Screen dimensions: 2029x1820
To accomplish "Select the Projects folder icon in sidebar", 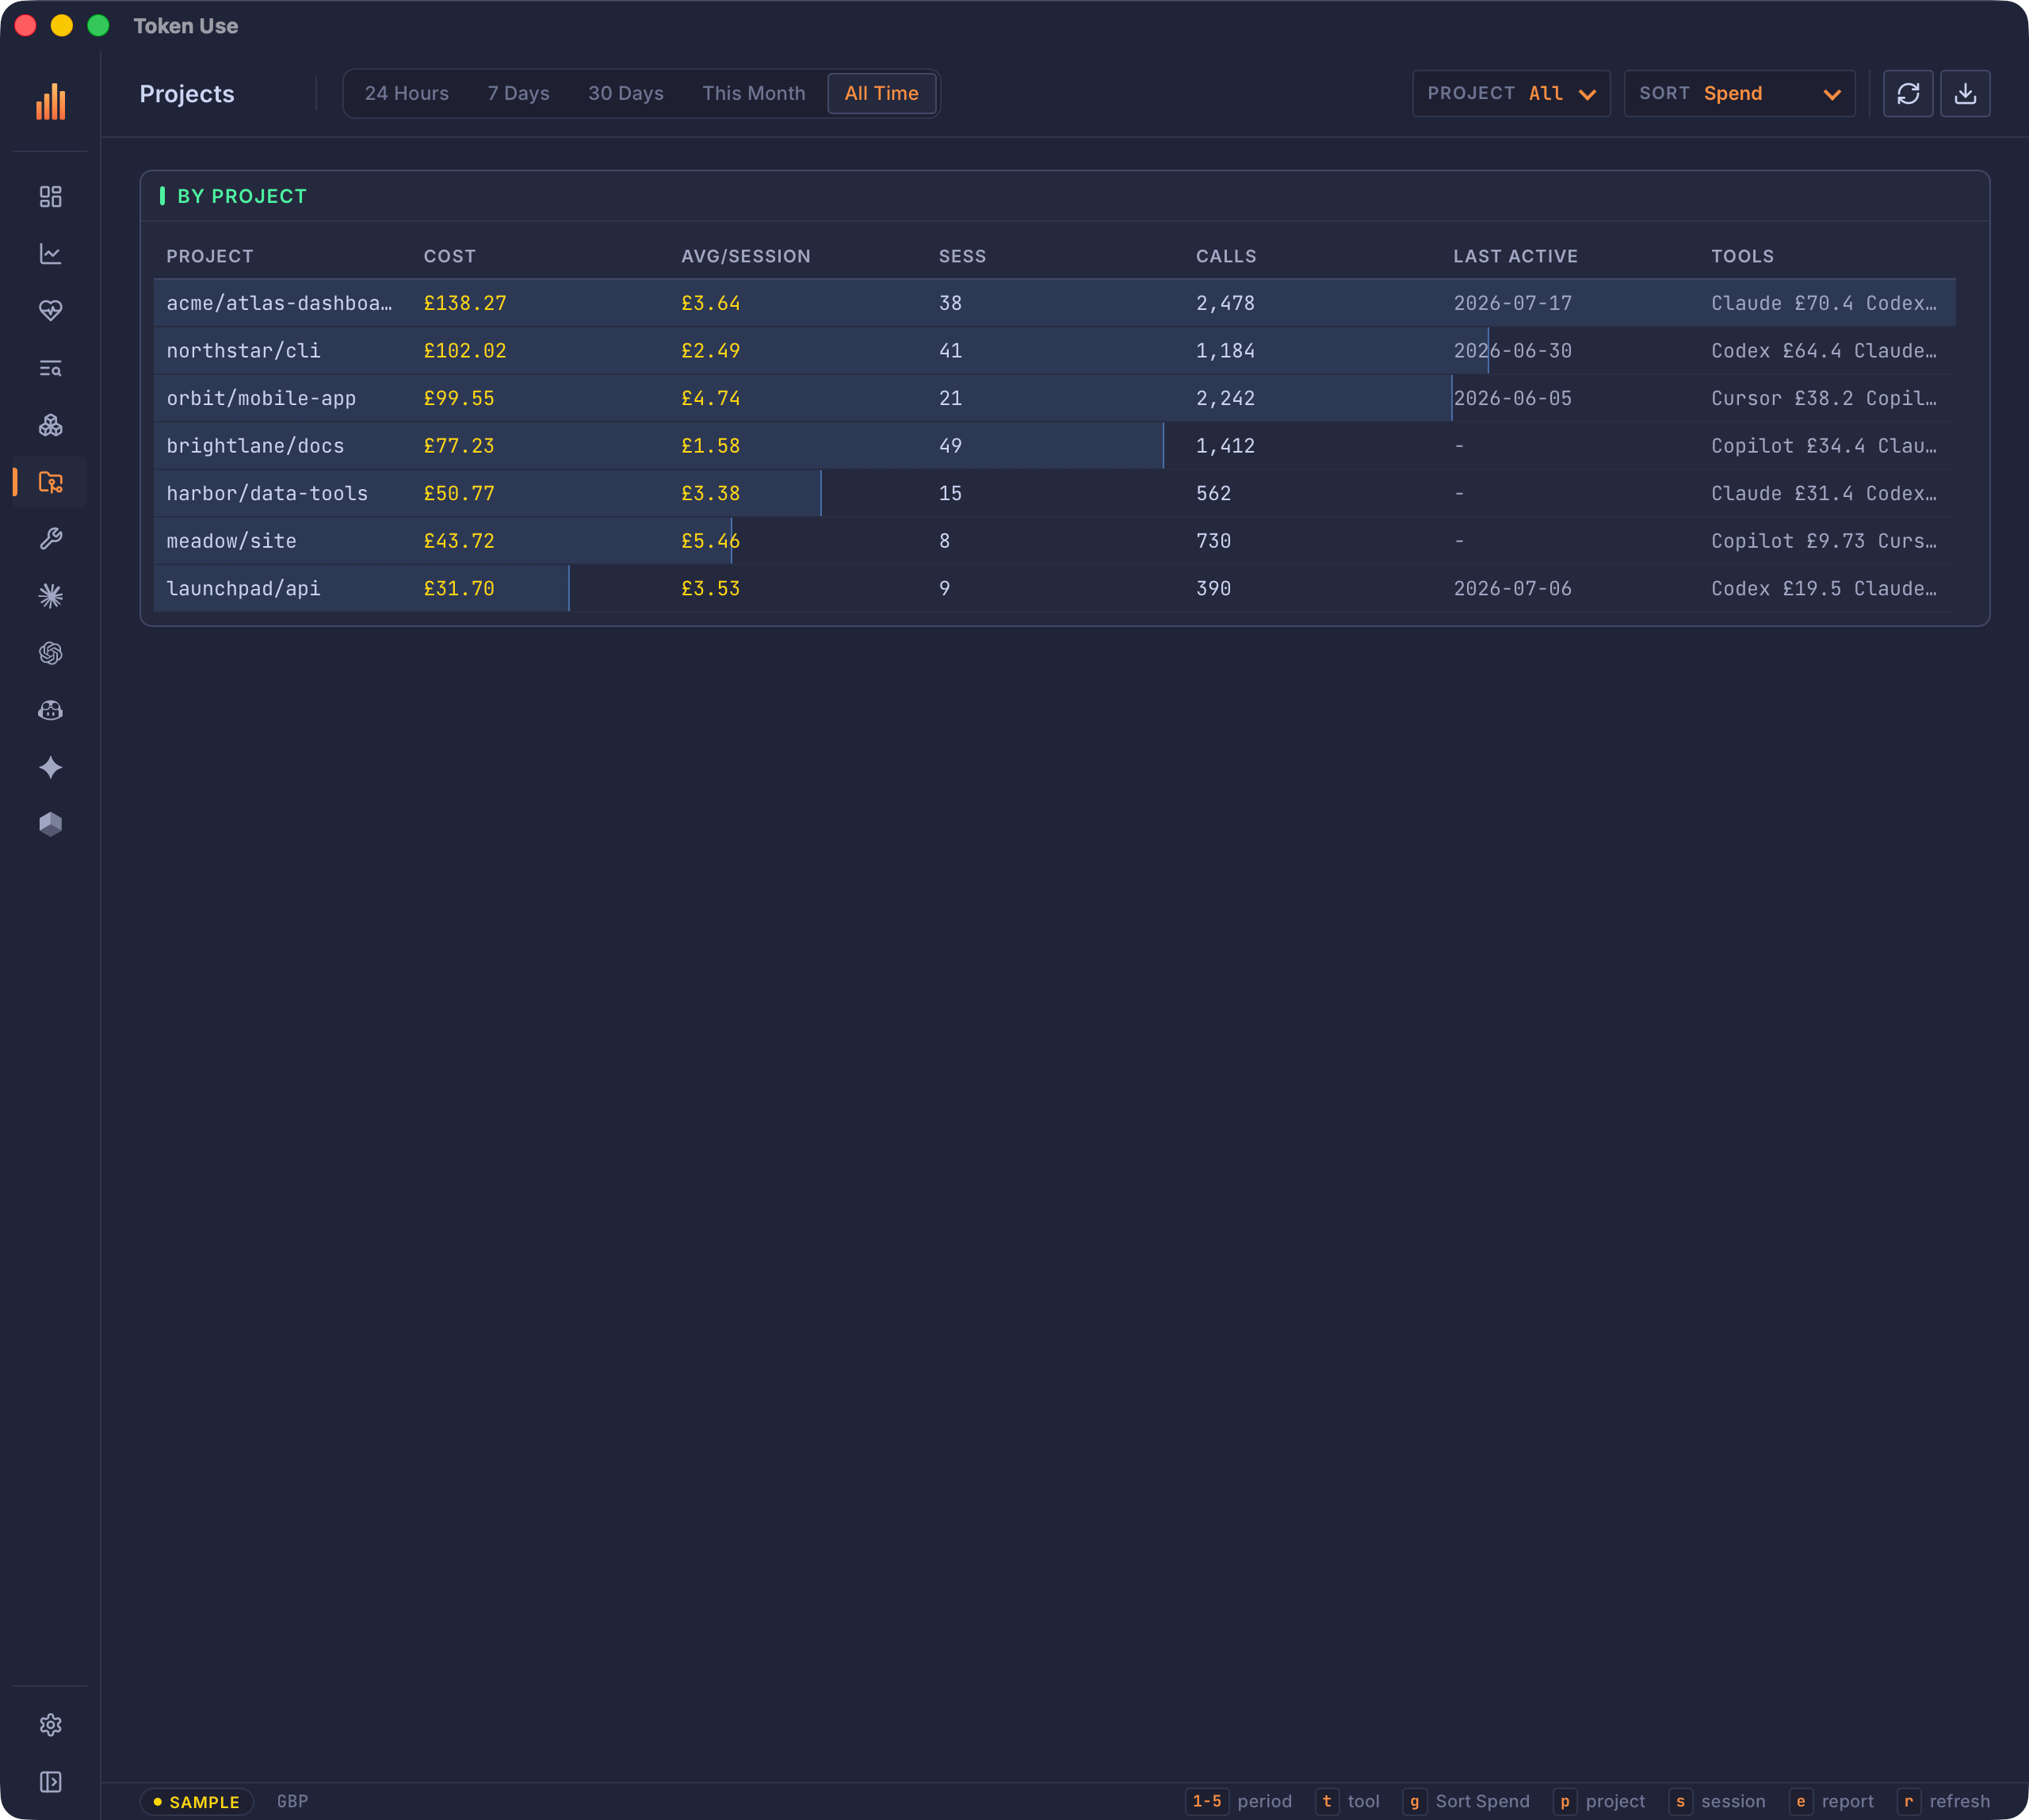I will point(50,482).
